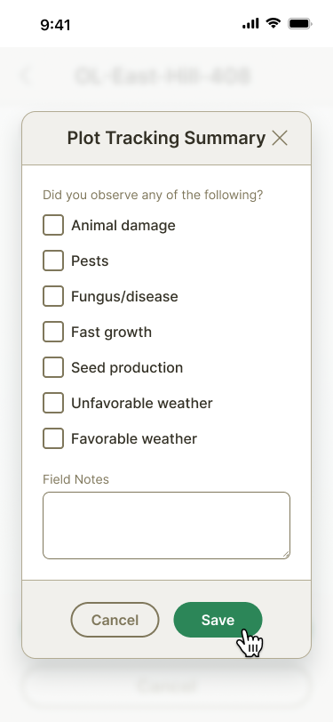The image size is (333, 722).
Task: Select the Fast growth checkbox
Action: 53,332
